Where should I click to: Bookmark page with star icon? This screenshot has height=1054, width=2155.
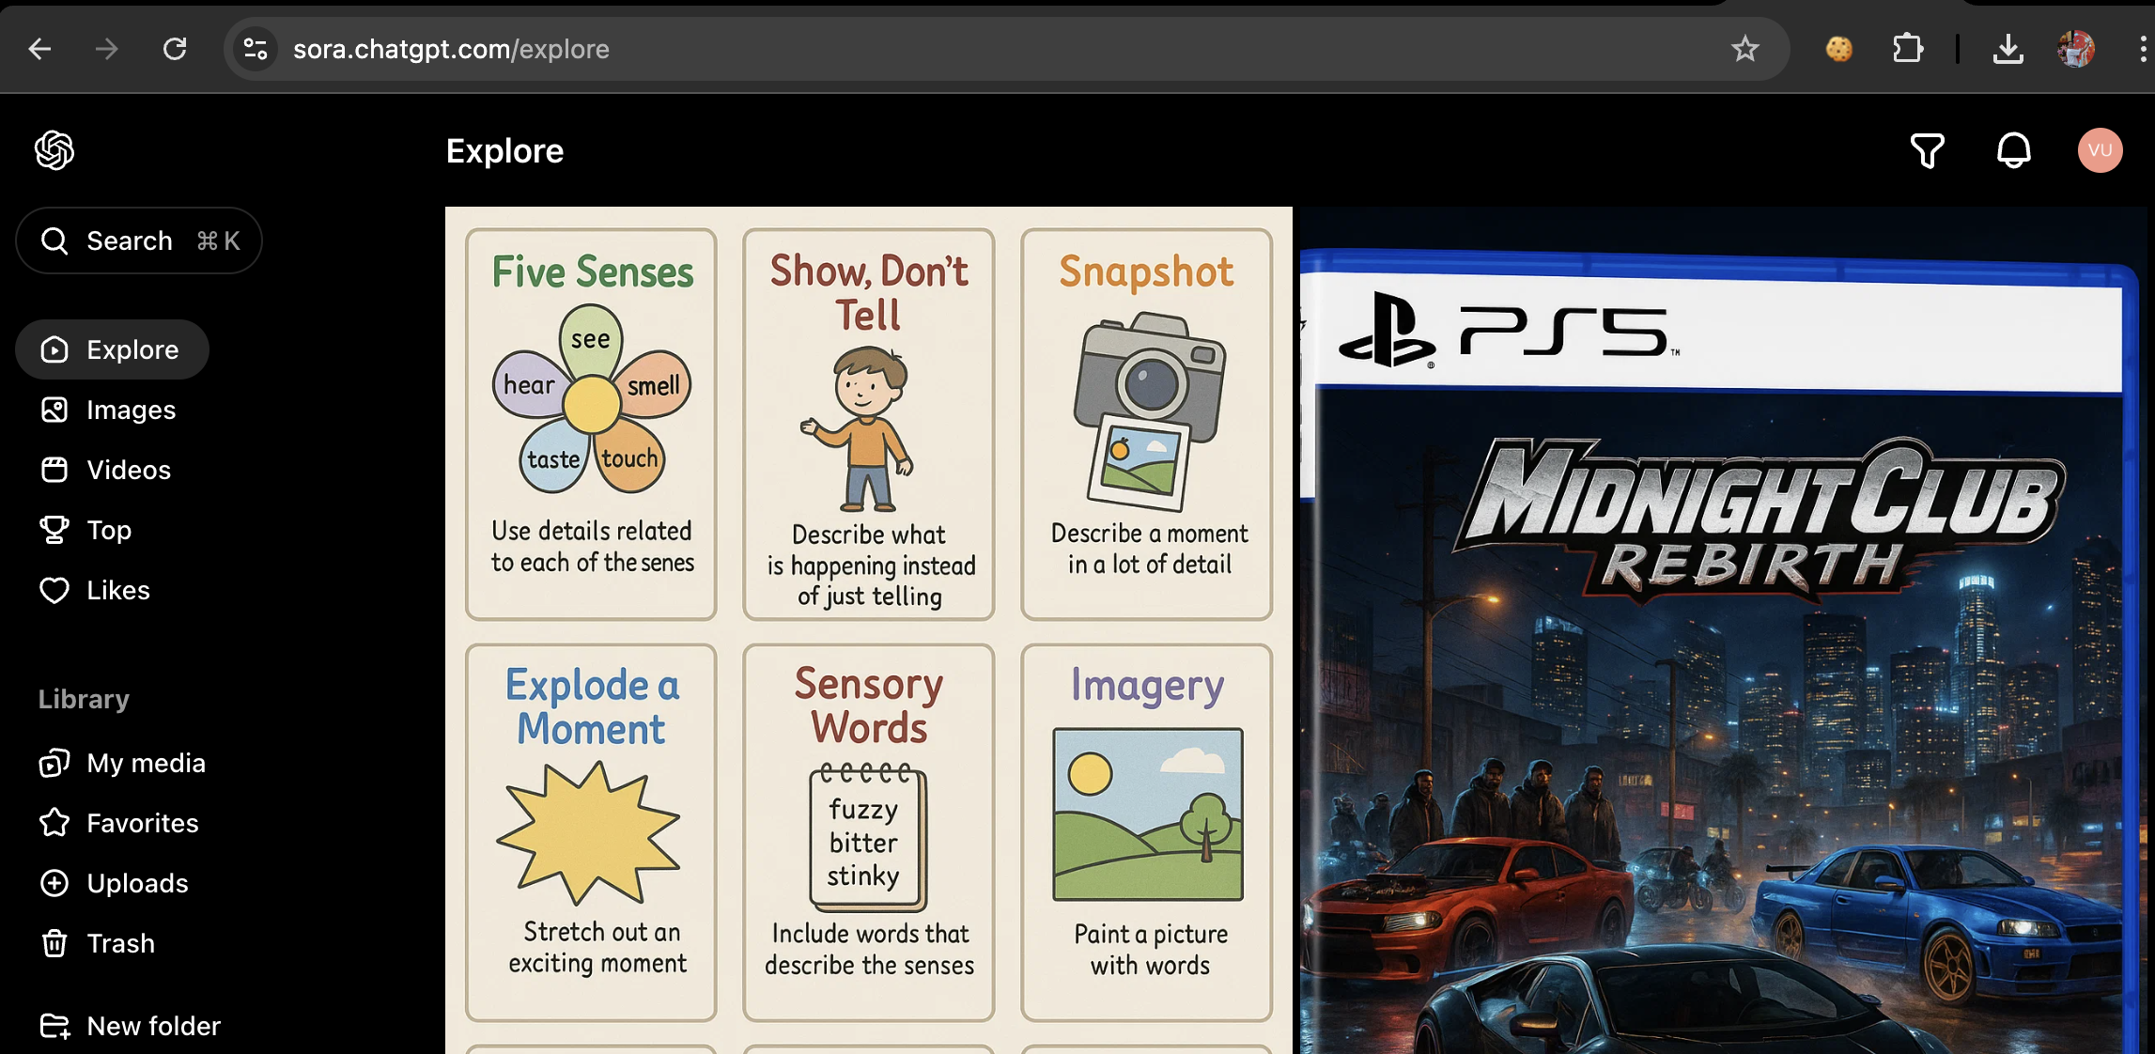pyautogui.click(x=1744, y=49)
